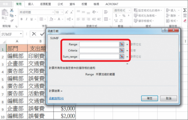Screen dimensions: 188x120
Task: Click the Criteria input field
Action: [x=99, y=50]
